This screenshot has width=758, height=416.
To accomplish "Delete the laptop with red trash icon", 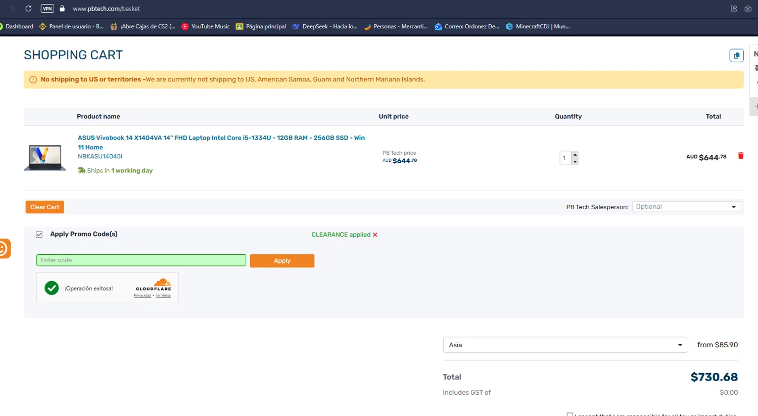I will click(x=741, y=156).
